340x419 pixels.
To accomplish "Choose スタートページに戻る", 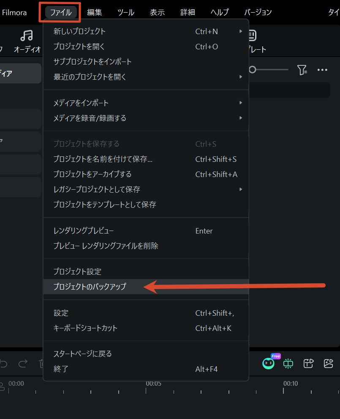I will pos(146,354).
